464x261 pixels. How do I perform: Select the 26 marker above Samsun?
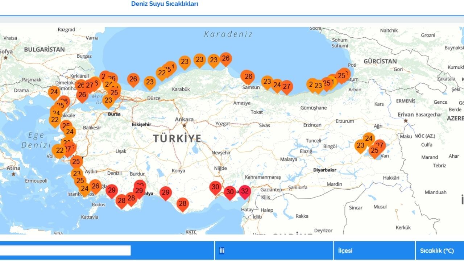[248, 77]
